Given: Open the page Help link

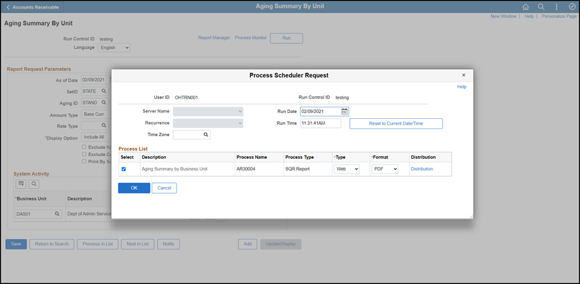Looking at the screenshot, I should point(529,16).
